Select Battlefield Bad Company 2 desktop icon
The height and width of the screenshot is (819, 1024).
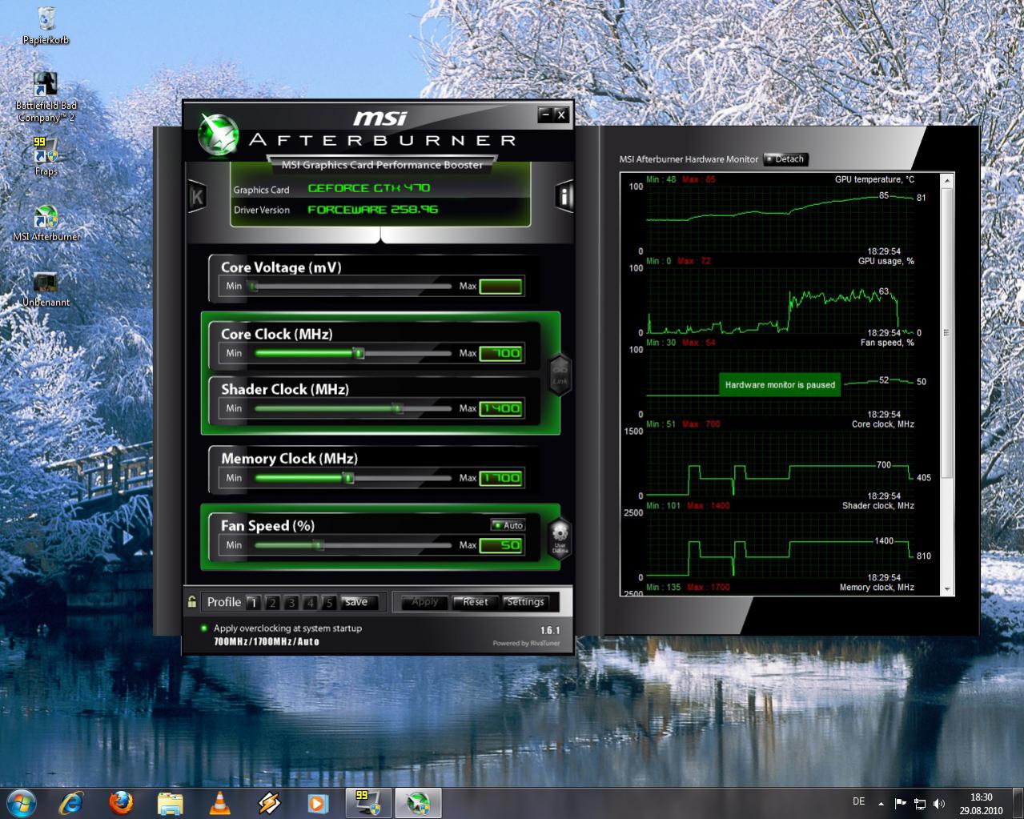click(46, 97)
